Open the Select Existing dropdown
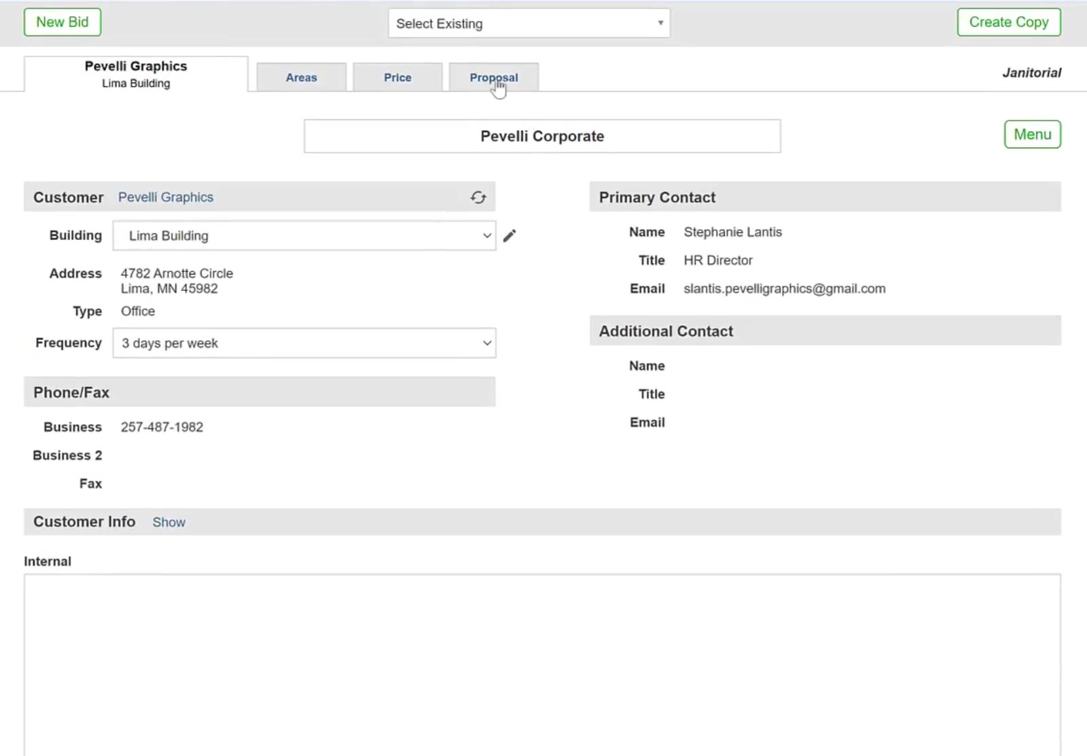 (x=529, y=23)
